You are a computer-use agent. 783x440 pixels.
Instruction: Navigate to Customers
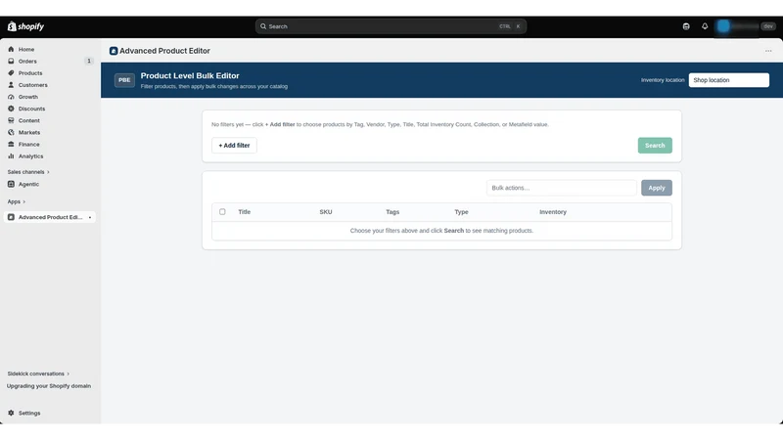[33, 85]
